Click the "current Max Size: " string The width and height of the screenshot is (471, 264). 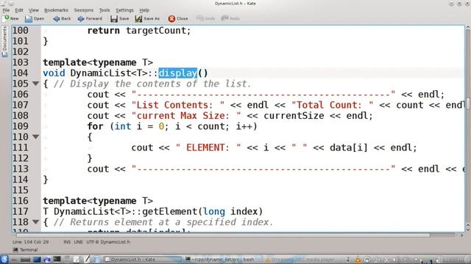tap(186, 116)
